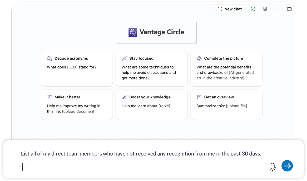Click the Boost your knowledge sparkle icon

(124, 97)
